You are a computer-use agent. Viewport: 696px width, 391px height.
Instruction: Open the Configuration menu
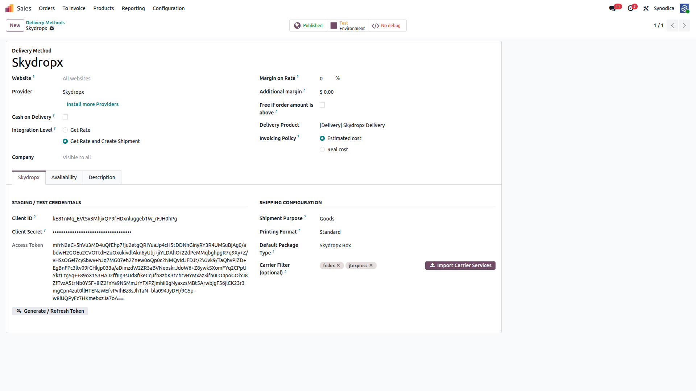click(x=169, y=8)
